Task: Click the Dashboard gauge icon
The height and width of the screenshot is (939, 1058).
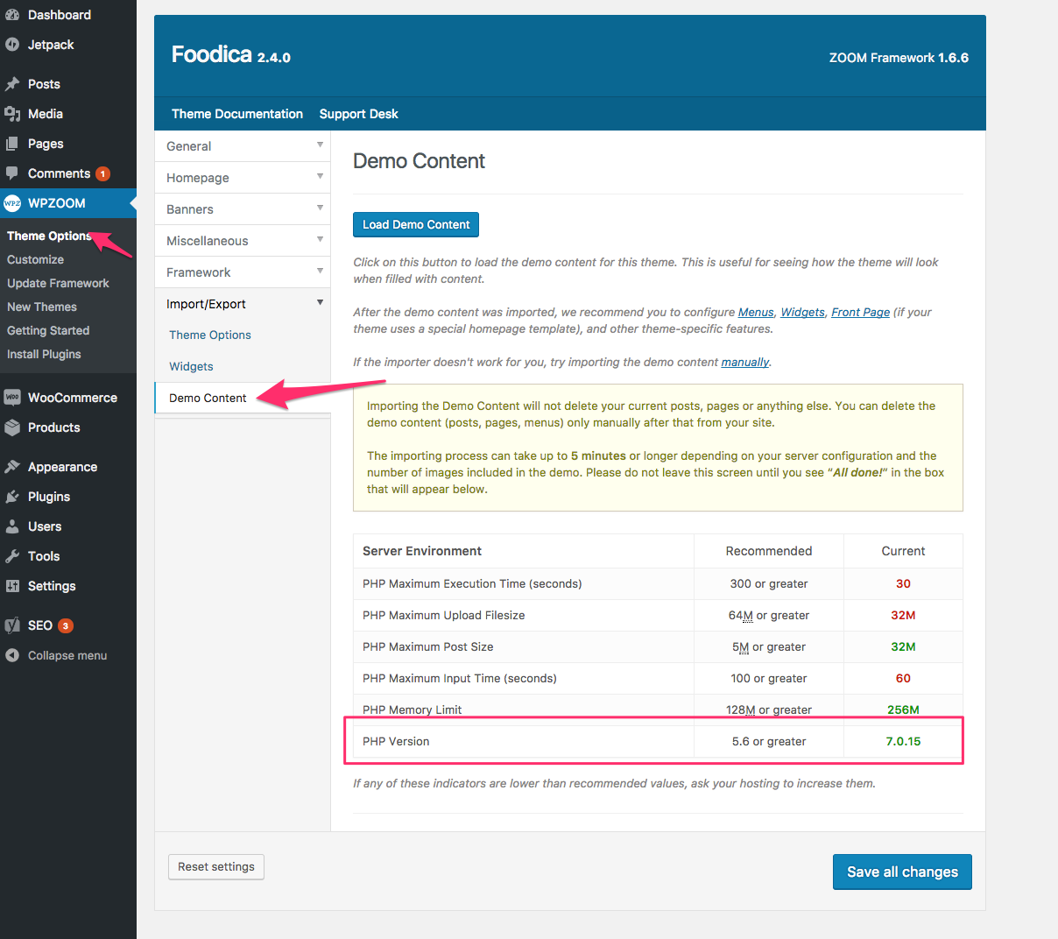Action: pyautogui.click(x=12, y=15)
